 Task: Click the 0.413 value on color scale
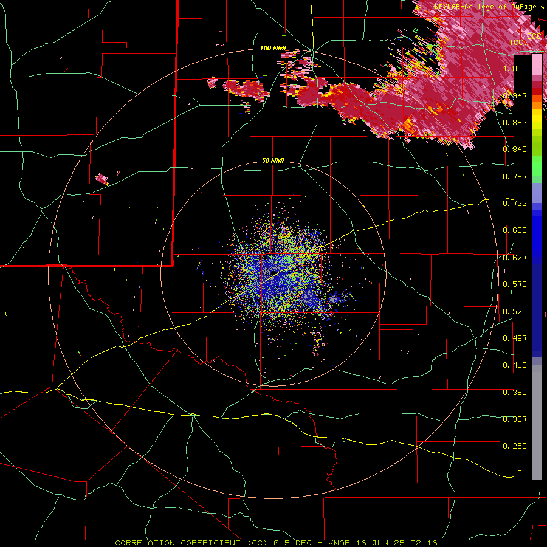[515, 365]
